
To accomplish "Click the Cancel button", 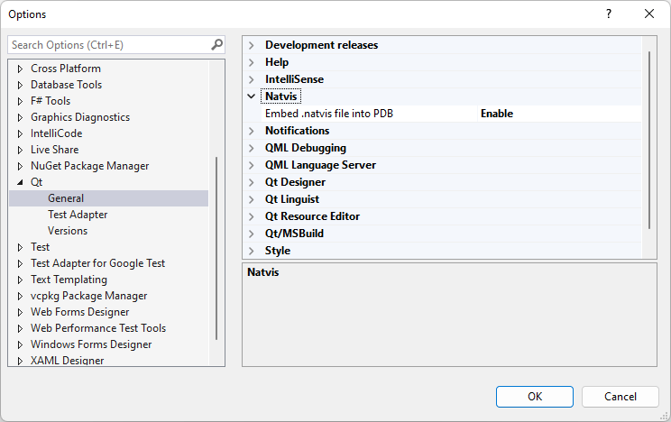I will click(620, 397).
